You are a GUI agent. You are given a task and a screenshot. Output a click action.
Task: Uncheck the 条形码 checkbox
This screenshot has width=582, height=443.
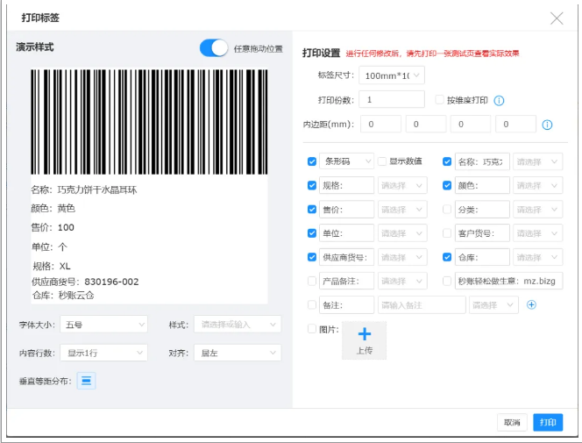[x=312, y=161]
